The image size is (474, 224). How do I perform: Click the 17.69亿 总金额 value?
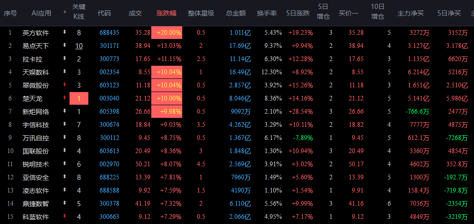tap(241, 46)
